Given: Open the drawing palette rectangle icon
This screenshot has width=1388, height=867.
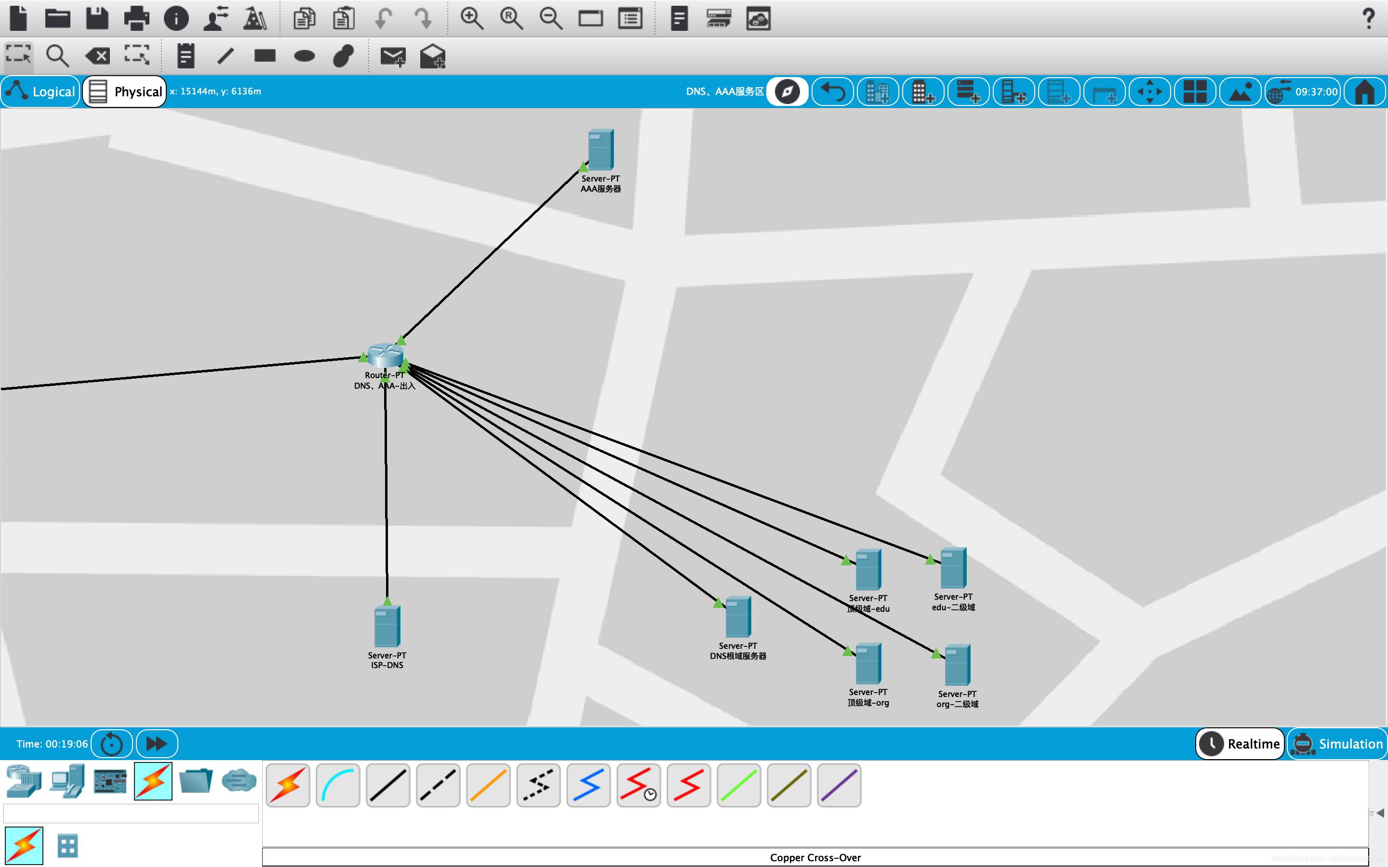Looking at the screenshot, I should point(590,18).
